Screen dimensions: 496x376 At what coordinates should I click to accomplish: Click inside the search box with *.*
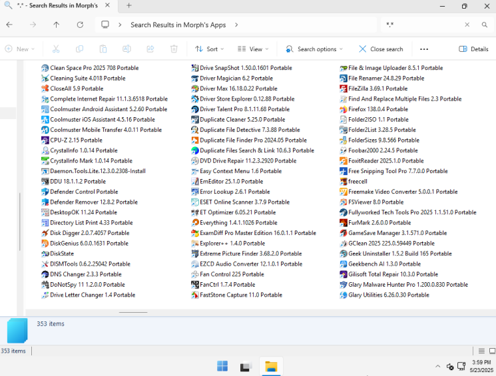(422, 25)
